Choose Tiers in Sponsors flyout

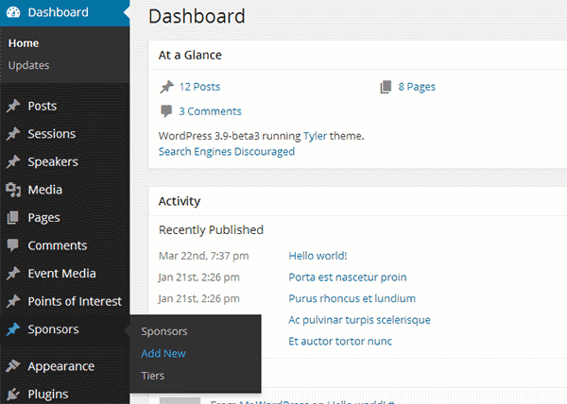pyautogui.click(x=152, y=376)
